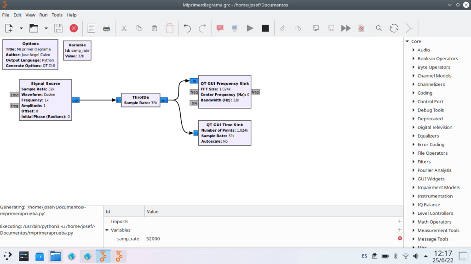Add a new import with plus button
This screenshot has height=264, width=471.
click(x=400, y=221)
